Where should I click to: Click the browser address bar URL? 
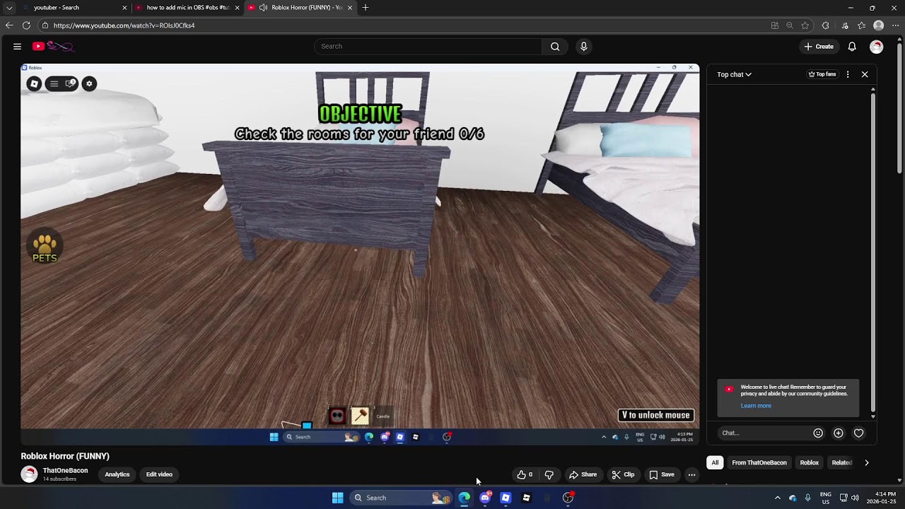coord(124,25)
